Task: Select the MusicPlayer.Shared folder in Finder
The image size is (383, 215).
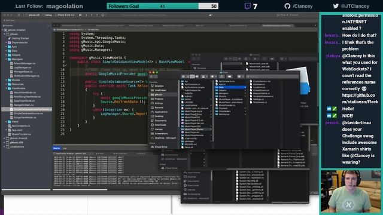Action: [x=196, y=129]
